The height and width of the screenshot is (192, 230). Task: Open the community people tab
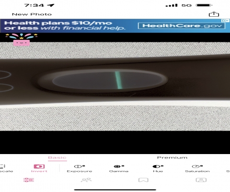[x=86, y=180]
